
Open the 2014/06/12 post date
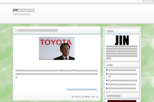coord(79,97)
